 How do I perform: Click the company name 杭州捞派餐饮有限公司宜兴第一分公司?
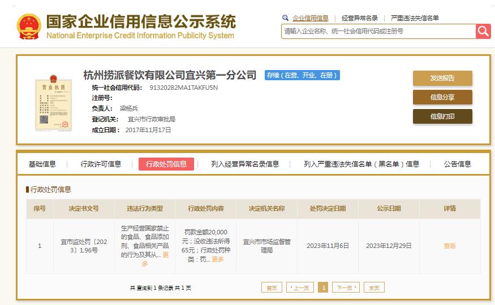tap(170, 75)
